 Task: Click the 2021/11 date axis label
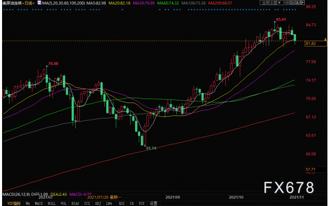(x=297, y=197)
